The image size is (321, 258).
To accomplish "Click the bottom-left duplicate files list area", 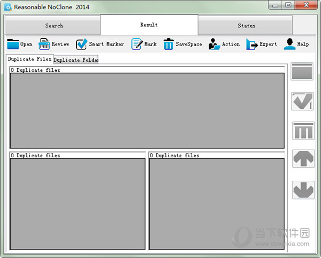I will 78,204.
